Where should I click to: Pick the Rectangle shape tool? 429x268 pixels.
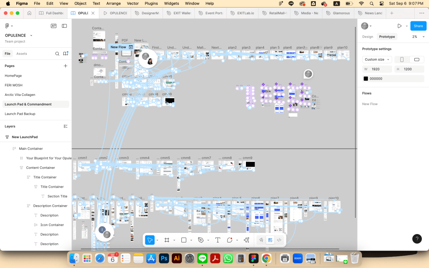[183, 240]
